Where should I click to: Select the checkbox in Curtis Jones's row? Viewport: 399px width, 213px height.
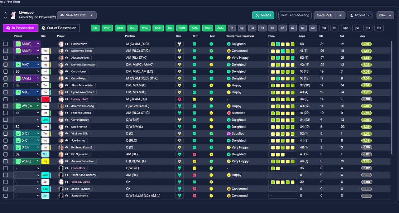click(5, 71)
